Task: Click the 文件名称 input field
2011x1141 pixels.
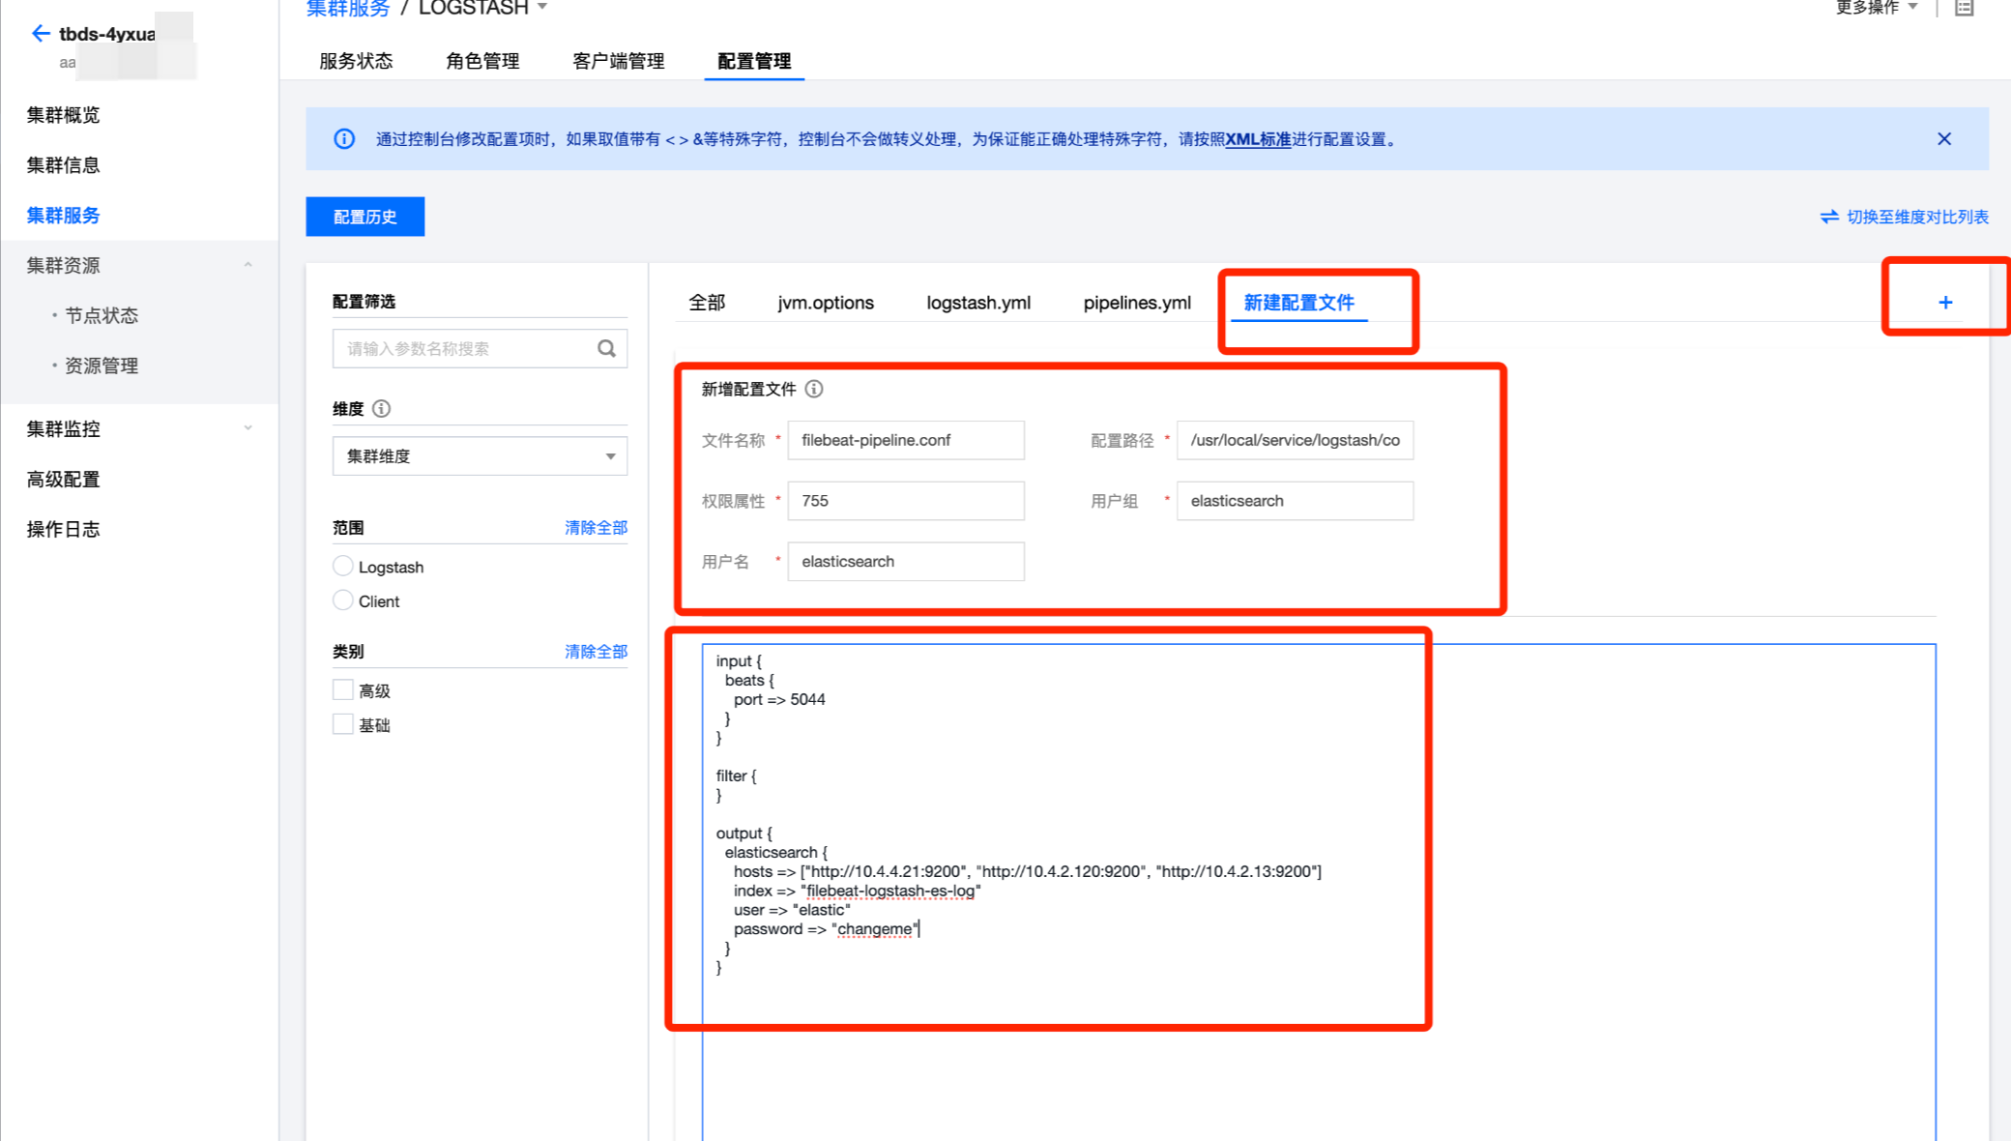Action: click(905, 440)
